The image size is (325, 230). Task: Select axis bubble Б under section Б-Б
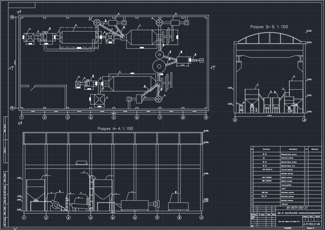[x=235, y=120]
